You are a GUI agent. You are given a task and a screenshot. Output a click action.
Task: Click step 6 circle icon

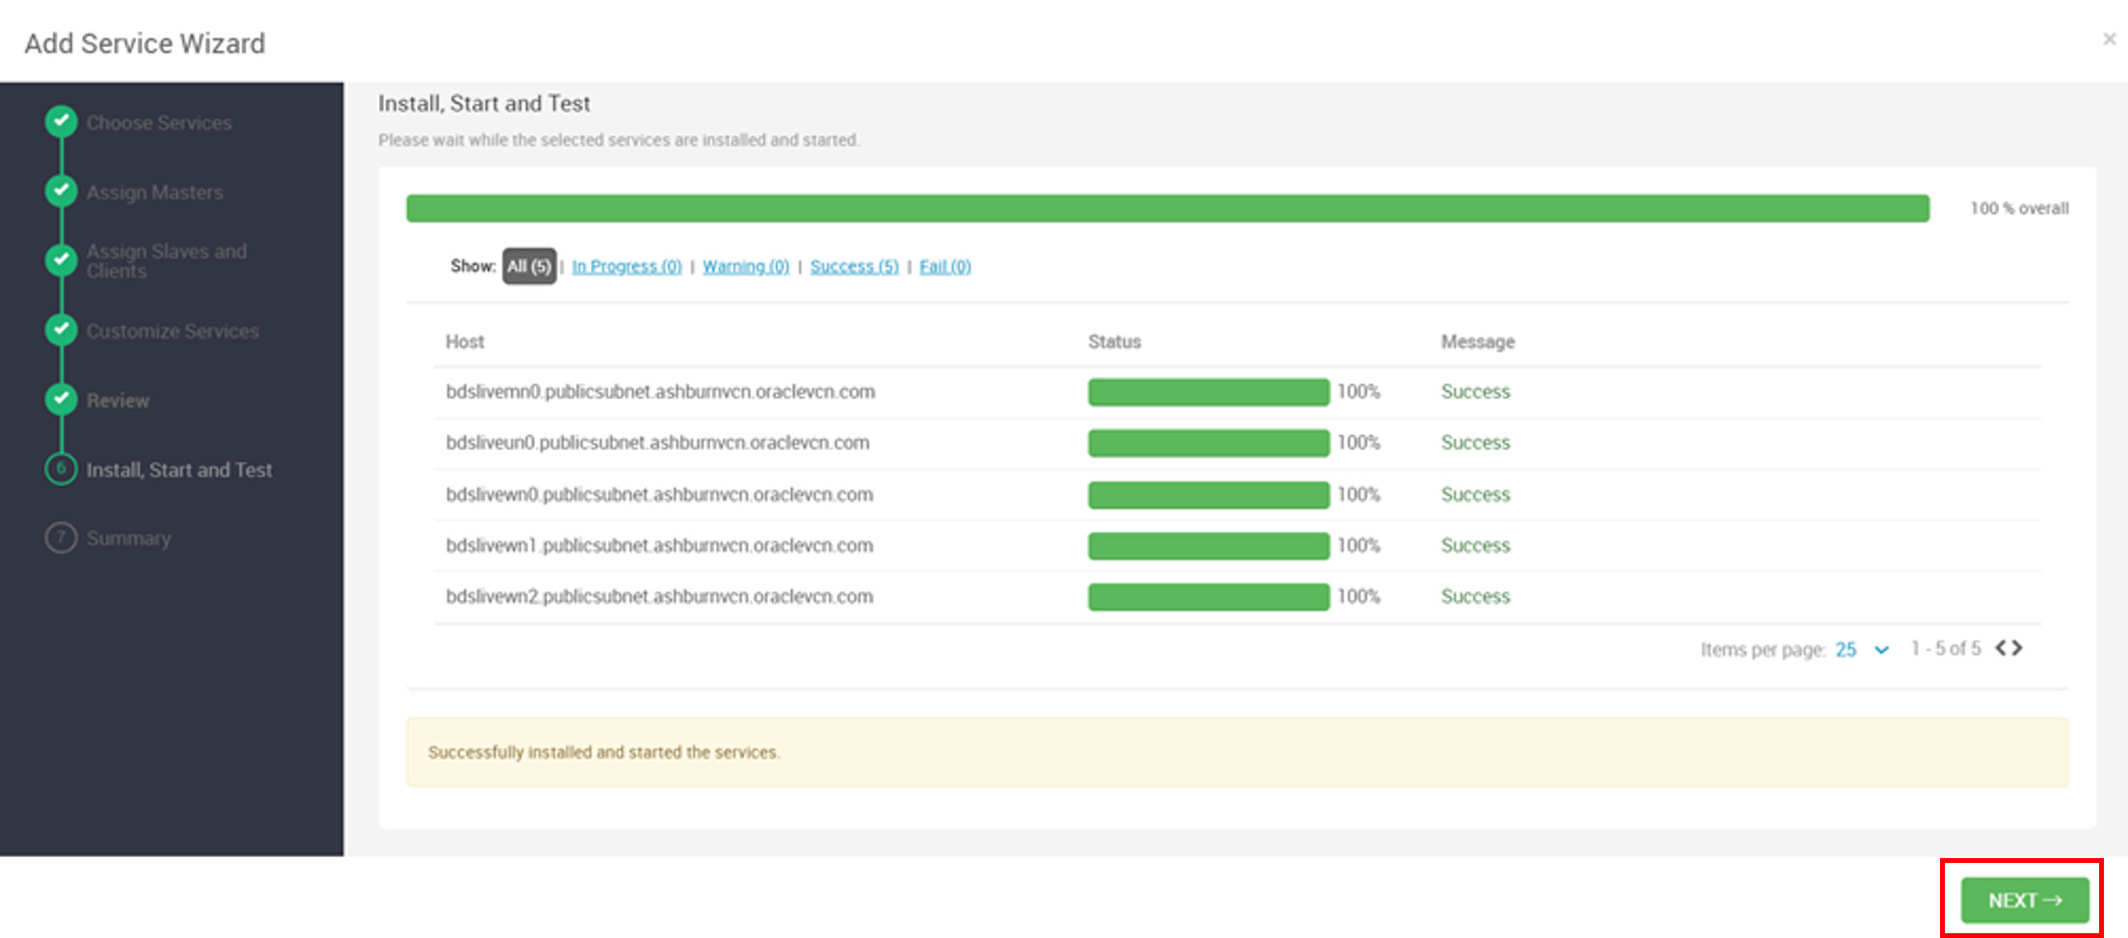62,469
